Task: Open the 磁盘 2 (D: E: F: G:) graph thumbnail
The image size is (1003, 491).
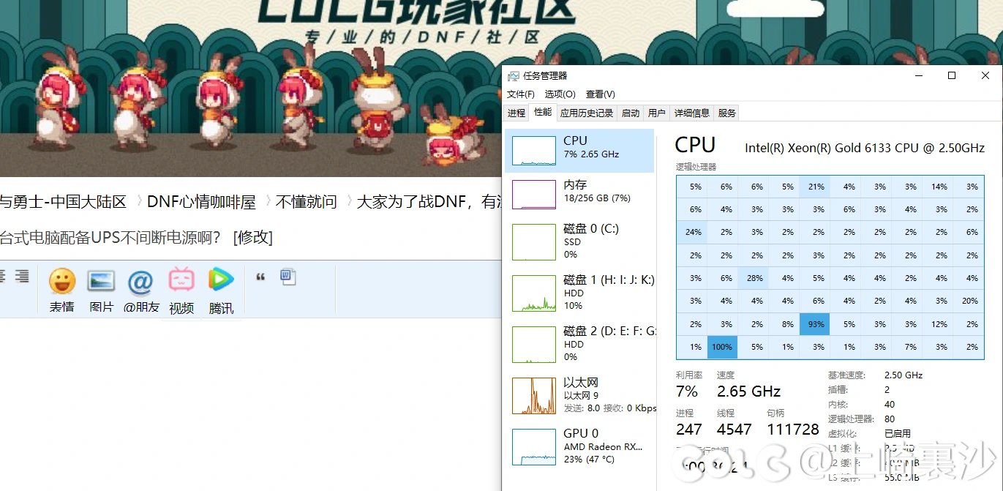Action: click(534, 344)
